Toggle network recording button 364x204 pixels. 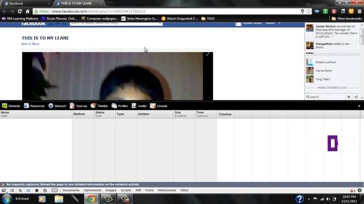click(x=36, y=190)
